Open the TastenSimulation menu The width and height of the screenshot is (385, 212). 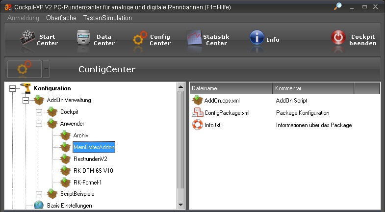point(107,18)
